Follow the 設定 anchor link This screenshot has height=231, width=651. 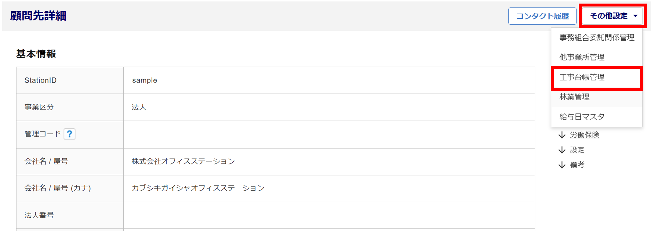pyautogui.click(x=577, y=150)
